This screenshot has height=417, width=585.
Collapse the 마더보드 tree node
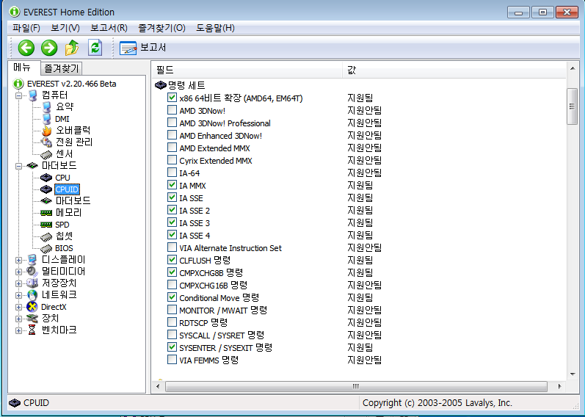[x=18, y=166]
